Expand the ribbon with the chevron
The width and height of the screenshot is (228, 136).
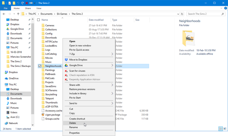pos(221,8)
